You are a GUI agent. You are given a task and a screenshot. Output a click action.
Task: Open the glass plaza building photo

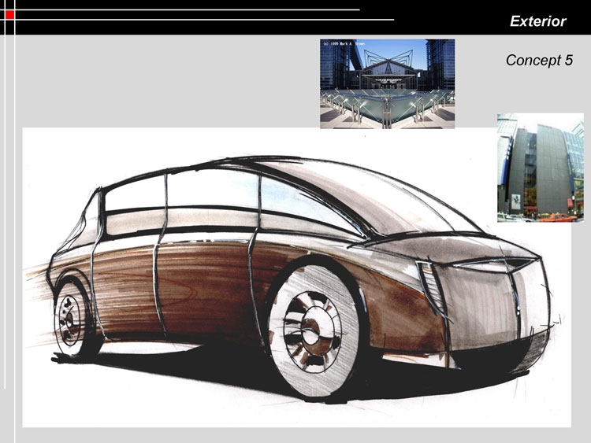[387, 83]
